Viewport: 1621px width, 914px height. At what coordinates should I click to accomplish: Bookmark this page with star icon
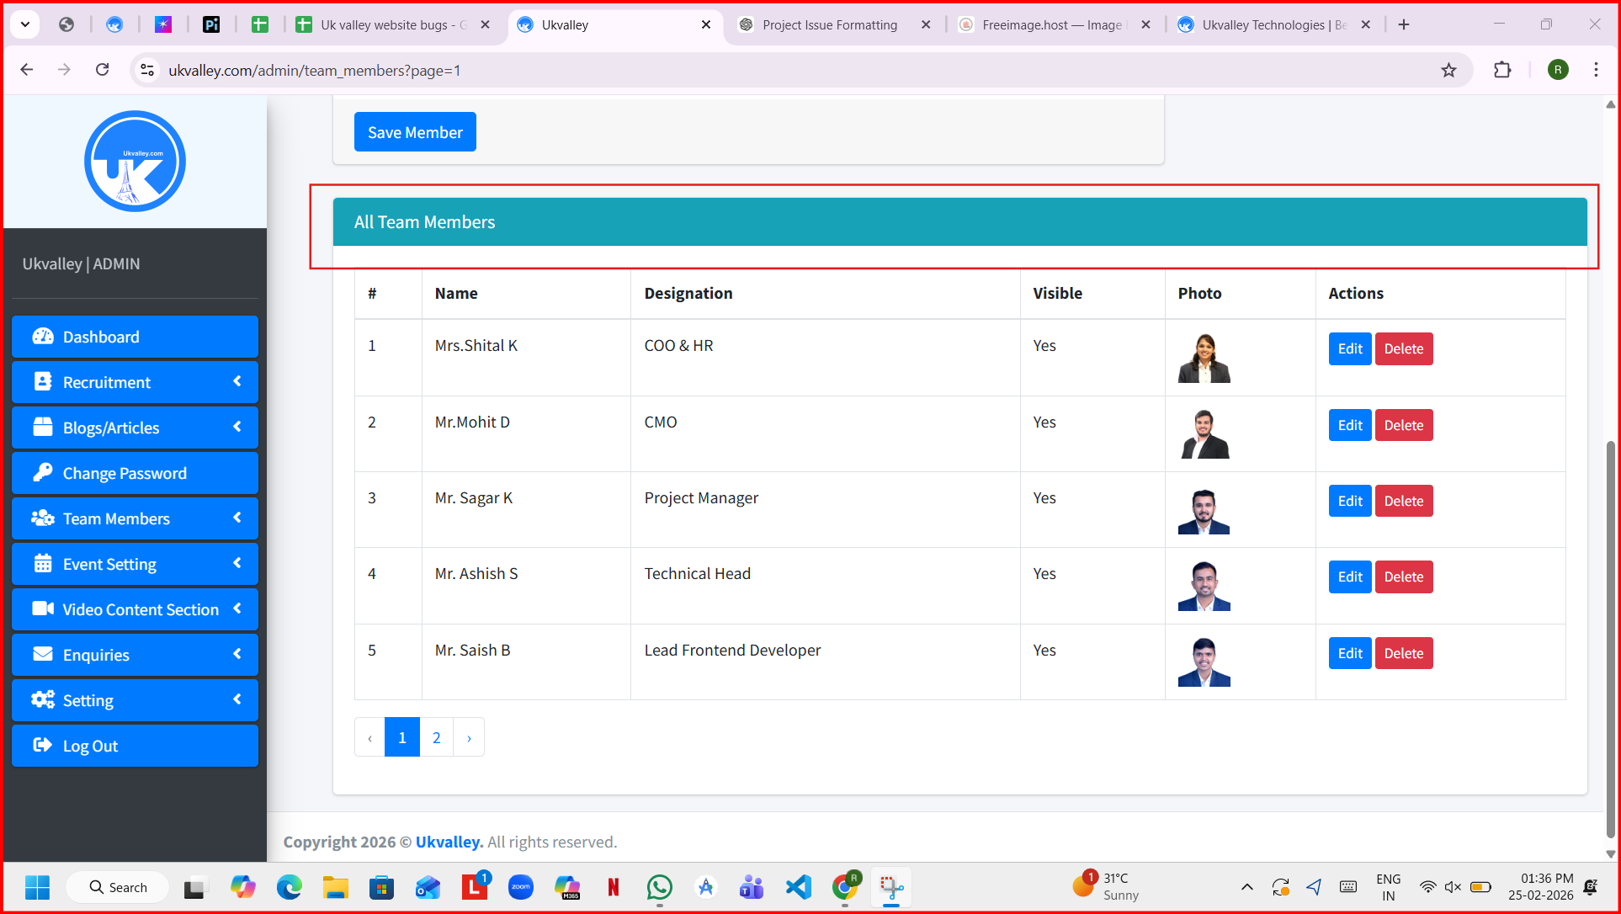(1448, 71)
